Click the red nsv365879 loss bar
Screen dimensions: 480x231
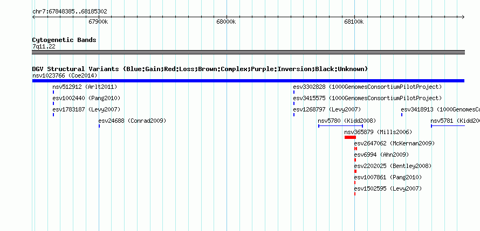350,137
